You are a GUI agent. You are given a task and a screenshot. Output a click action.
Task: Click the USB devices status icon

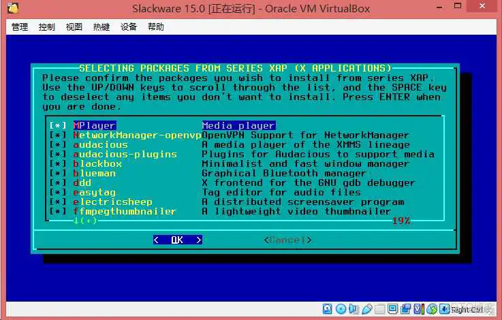(367, 309)
